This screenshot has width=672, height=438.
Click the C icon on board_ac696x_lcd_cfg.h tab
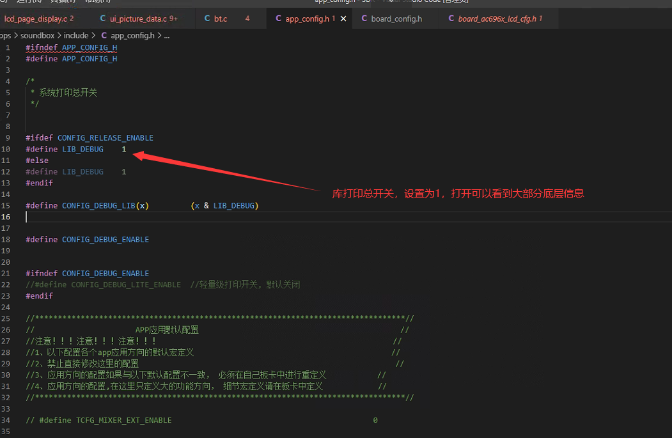451,19
